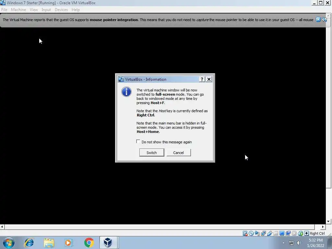Open the network adapters status icon

tap(263, 233)
